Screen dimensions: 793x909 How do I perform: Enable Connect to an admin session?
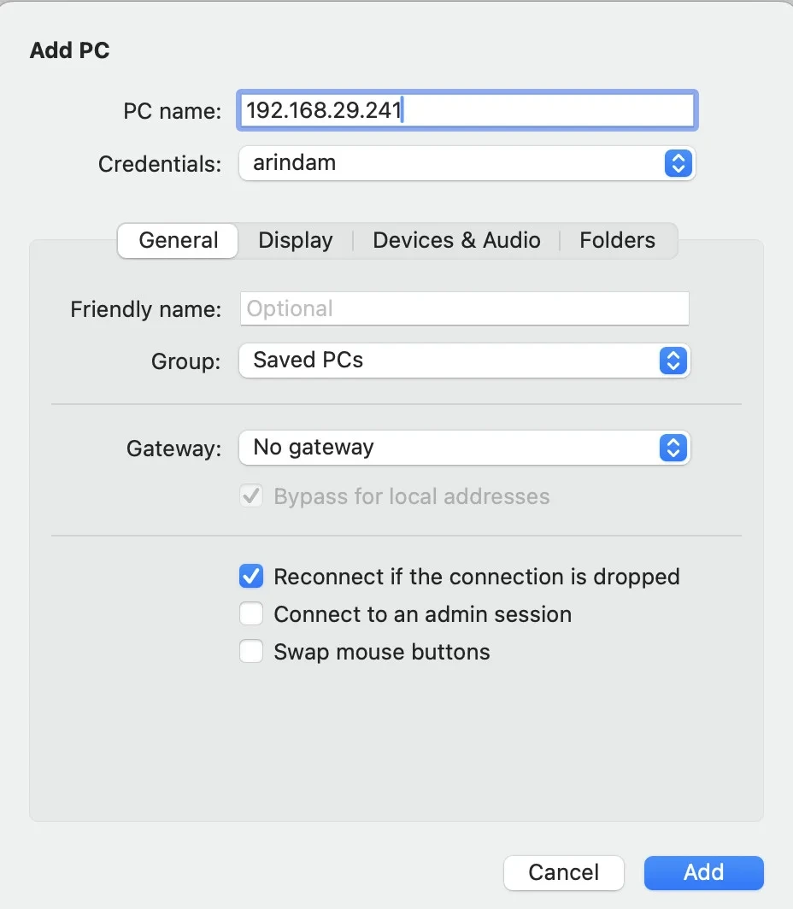click(x=251, y=613)
